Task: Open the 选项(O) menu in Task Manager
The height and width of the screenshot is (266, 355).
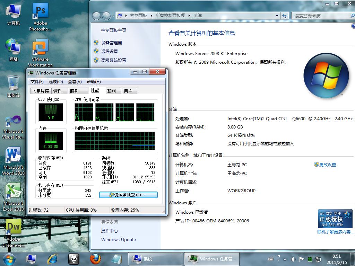Action: tap(55, 82)
